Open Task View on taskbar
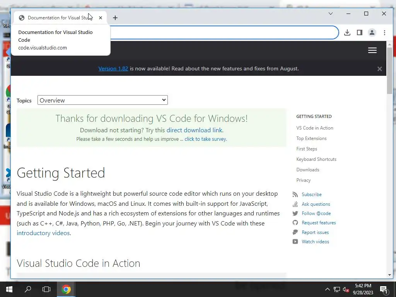The width and height of the screenshot is (396, 297). [46, 289]
